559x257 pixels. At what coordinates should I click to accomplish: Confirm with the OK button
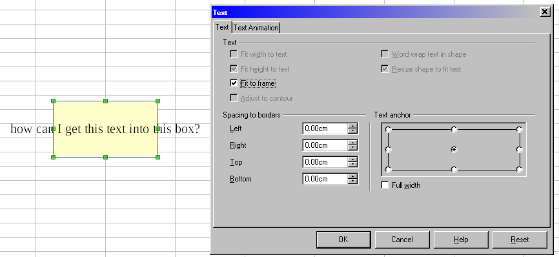[x=343, y=240]
